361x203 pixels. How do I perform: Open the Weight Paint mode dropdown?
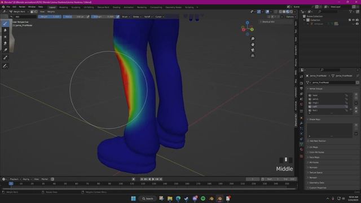click(x=19, y=11)
